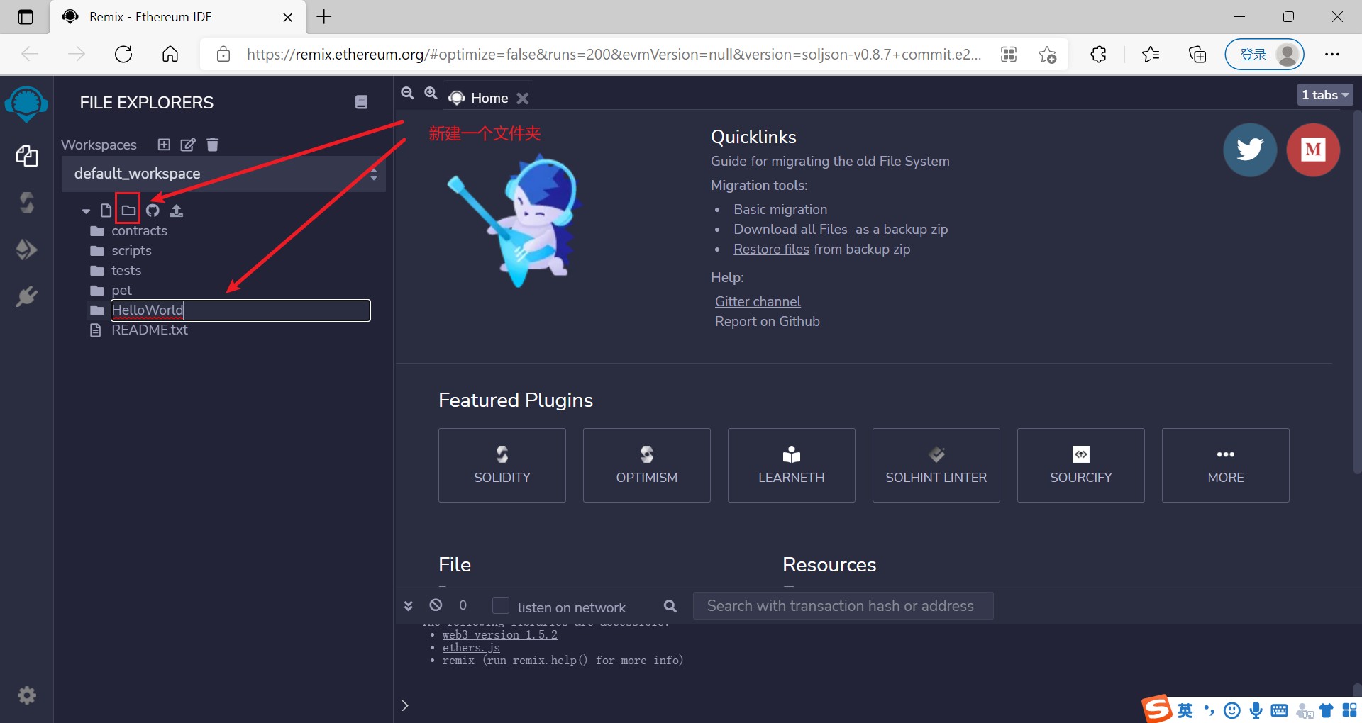Open Guide migration link
Viewport: 1362px width, 723px height.
point(729,161)
